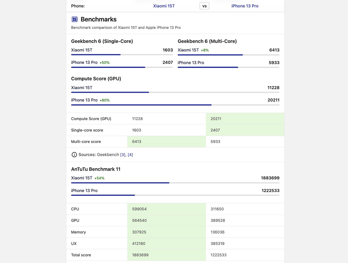Click the AnTuTu Benchmark 11 heading
The width and height of the screenshot is (348, 263).
(x=96, y=169)
